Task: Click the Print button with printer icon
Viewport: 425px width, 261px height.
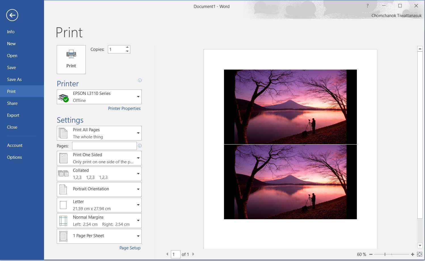Action: 71,60
